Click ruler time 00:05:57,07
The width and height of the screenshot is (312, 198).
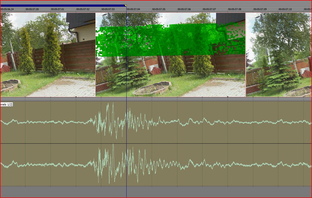(209, 9)
